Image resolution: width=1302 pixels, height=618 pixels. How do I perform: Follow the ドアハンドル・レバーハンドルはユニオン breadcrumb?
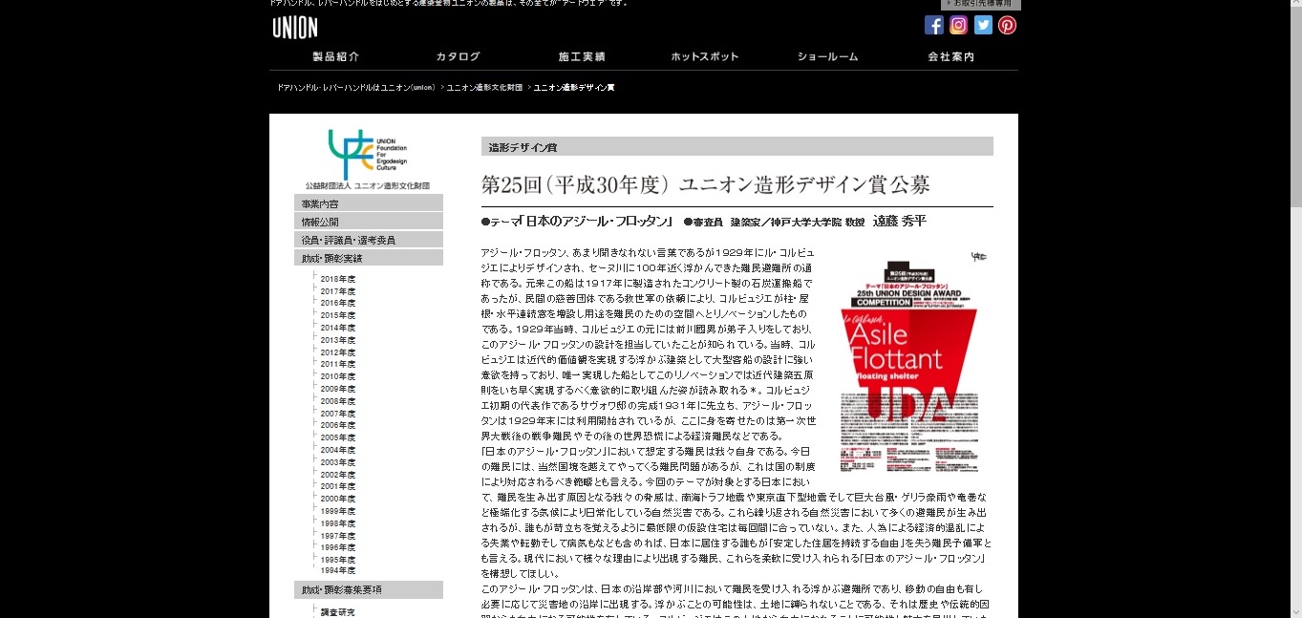[356, 88]
